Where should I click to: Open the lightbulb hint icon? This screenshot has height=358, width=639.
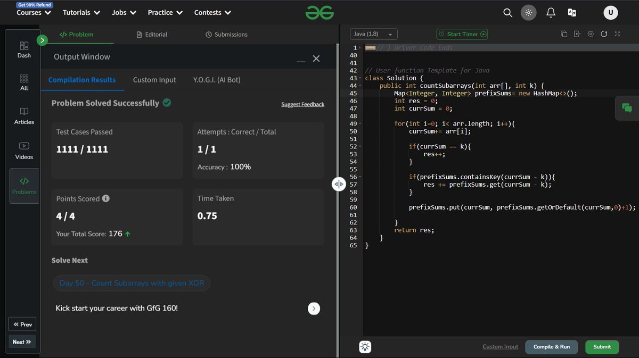click(x=365, y=347)
